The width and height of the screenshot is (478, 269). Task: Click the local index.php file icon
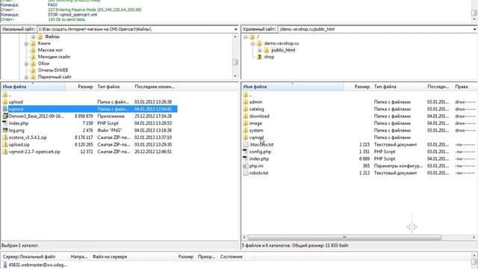point(5,123)
